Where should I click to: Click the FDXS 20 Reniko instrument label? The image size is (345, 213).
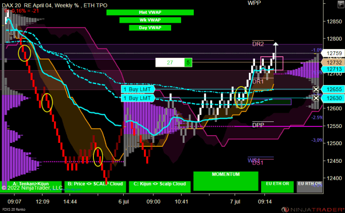pos(14,210)
